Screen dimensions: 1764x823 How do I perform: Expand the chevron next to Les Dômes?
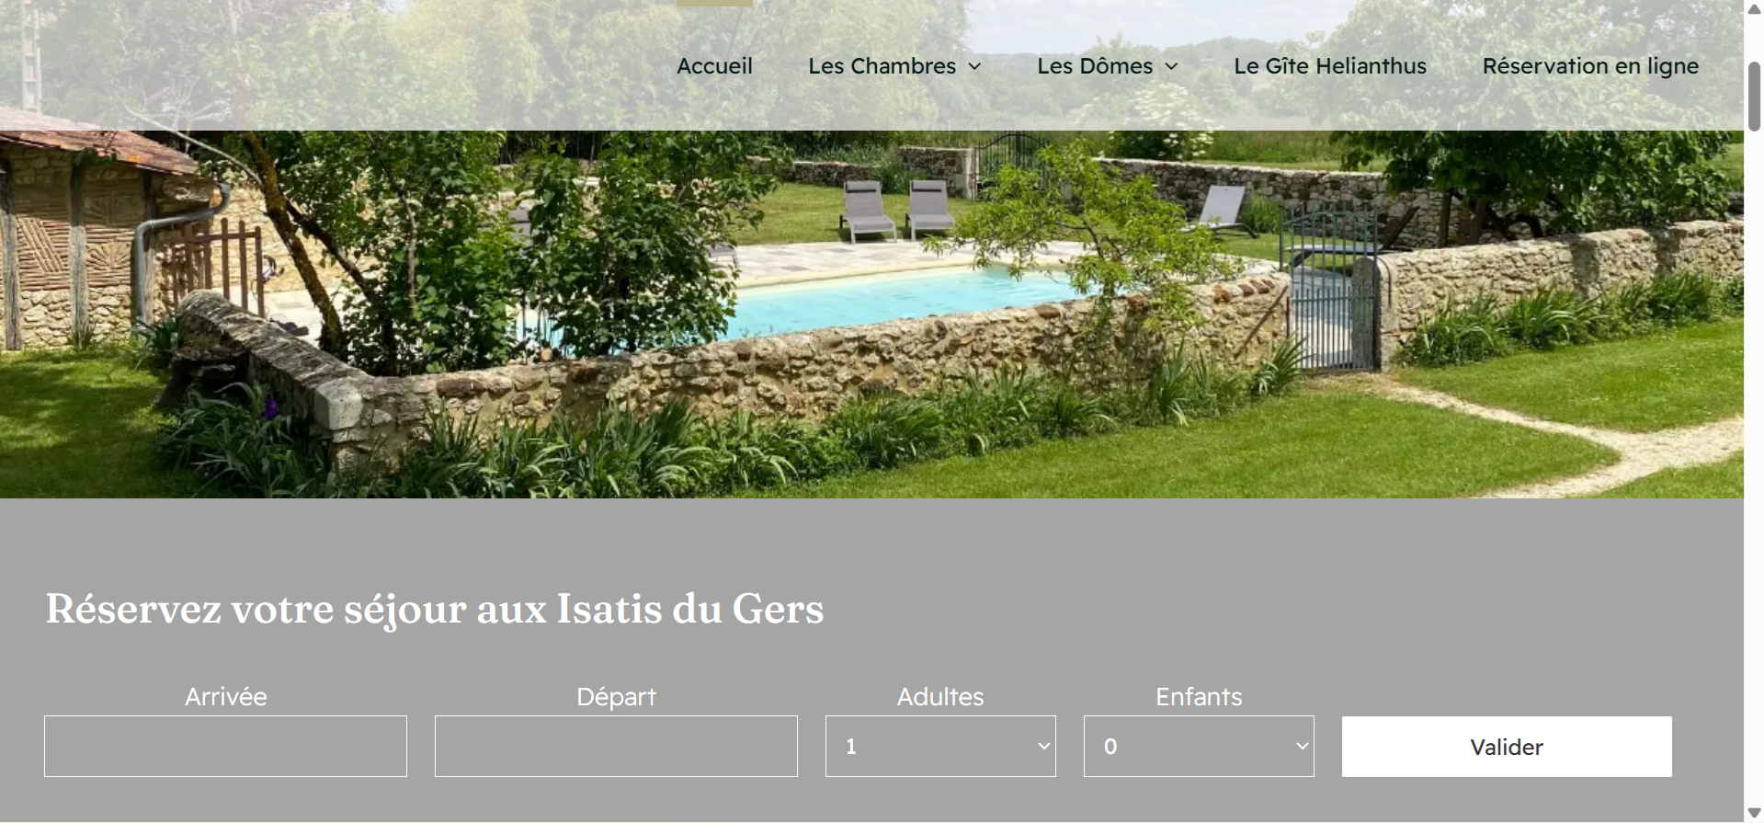[x=1171, y=67]
